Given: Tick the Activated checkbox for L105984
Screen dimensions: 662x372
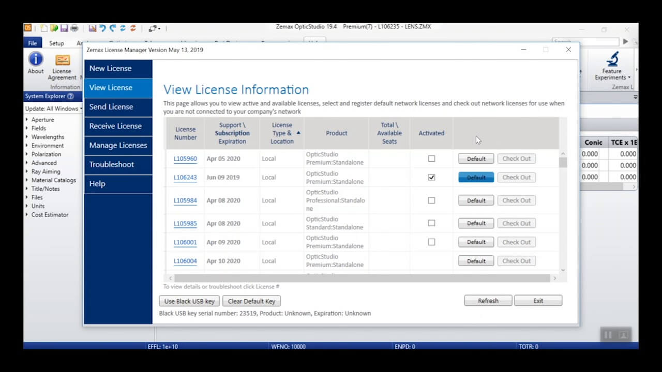Looking at the screenshot, I should [432, 200].
